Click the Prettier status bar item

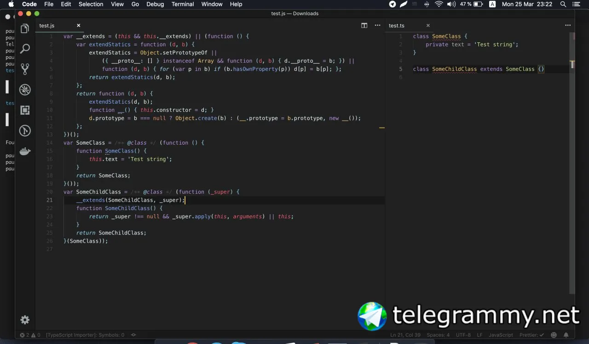pyautogui.click(x=531, y=335)
